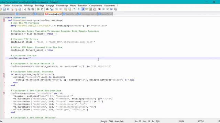Viewport: 220px width, 123px height.
Task: Start macro recording with red dot icon
Action: (x=100, y=9)
